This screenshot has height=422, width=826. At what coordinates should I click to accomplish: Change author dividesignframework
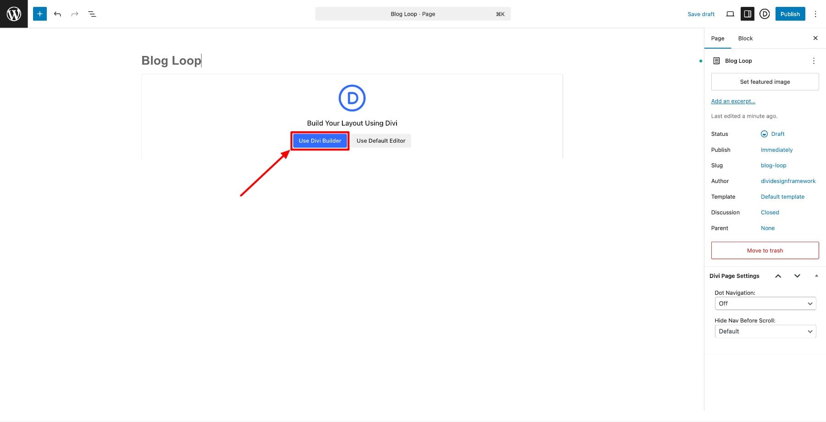click(x=788, y=181)
